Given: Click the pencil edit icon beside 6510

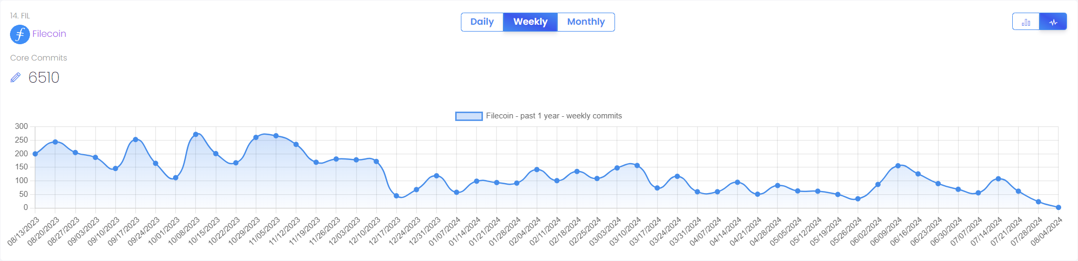Looking at the screenshot, I should 16,78.
